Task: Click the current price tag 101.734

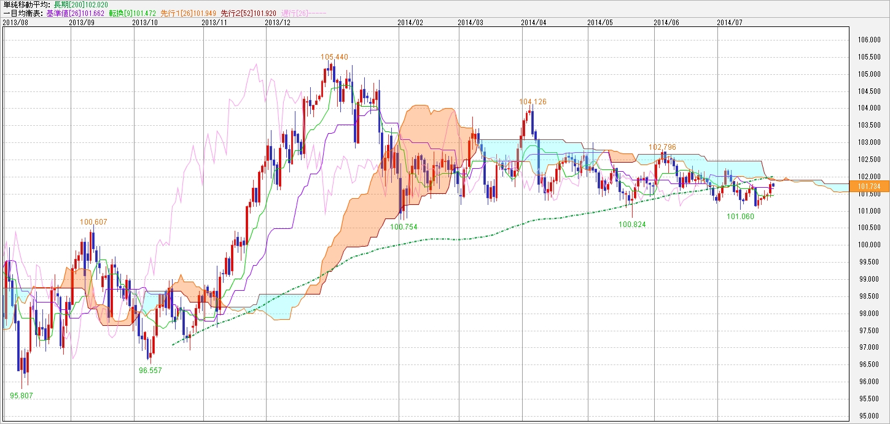Action: 873,187
